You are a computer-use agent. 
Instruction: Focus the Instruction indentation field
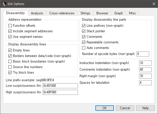click(x=145, y=63)
